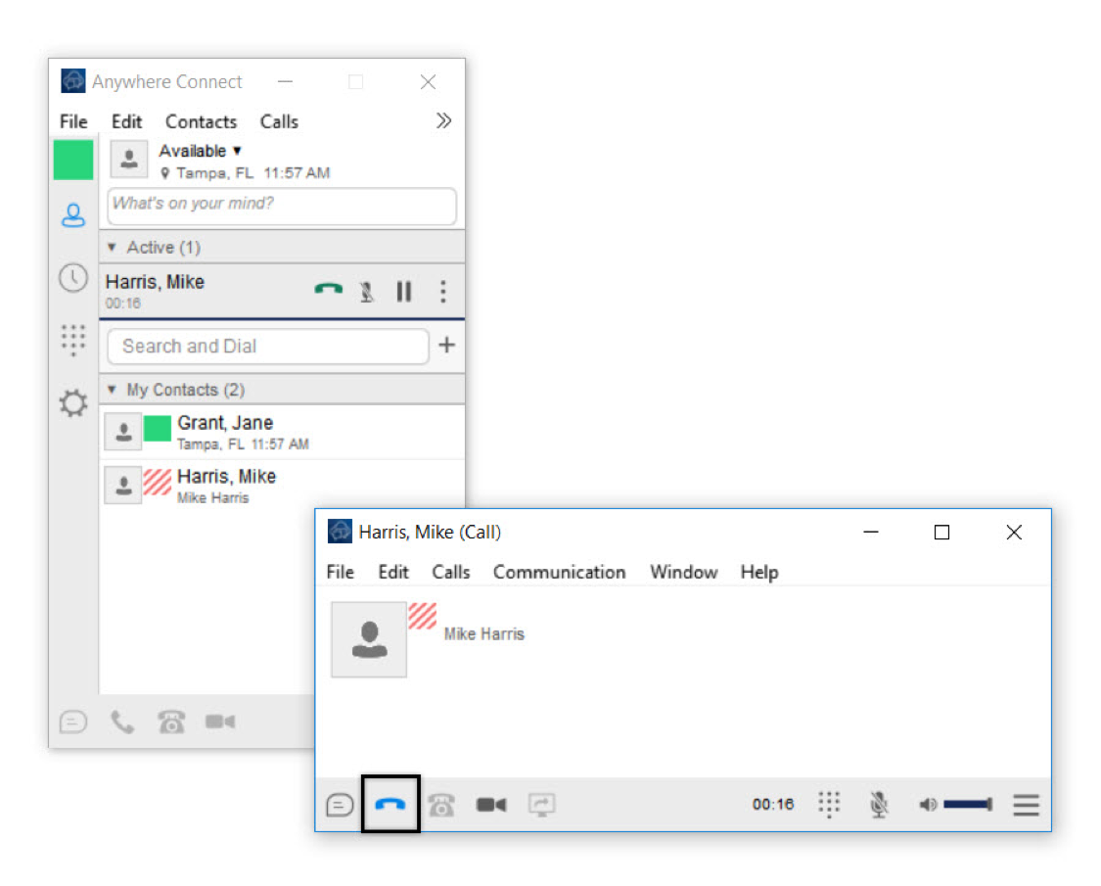Click the speaker volume icon in the call window

929,805
